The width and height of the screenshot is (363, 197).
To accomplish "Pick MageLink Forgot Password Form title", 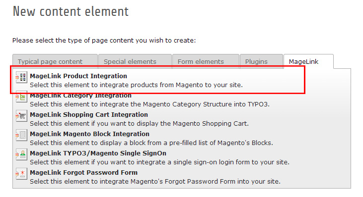I will tap(84, 173).
